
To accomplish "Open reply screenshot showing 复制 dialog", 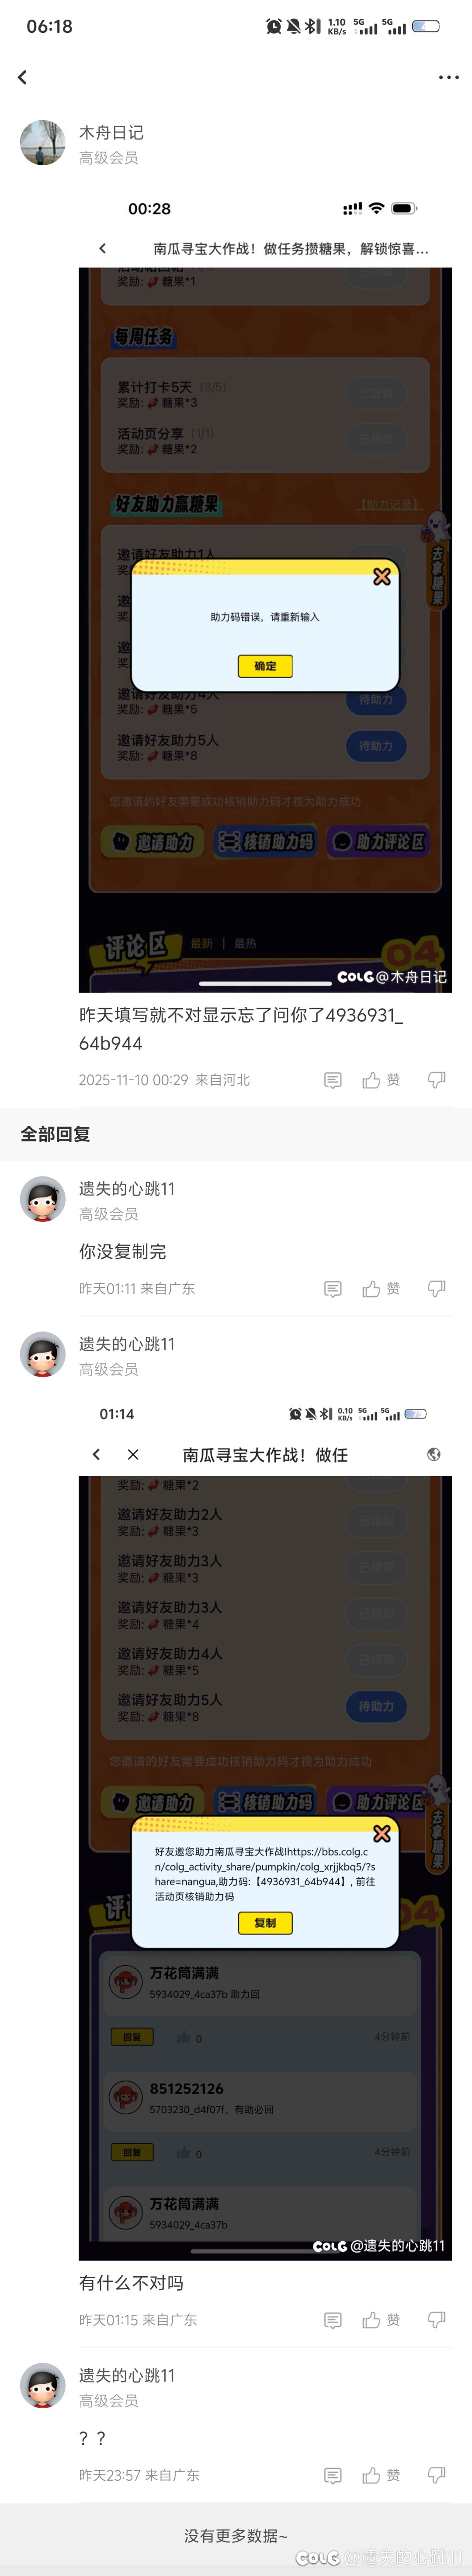I will (265, 1827).
